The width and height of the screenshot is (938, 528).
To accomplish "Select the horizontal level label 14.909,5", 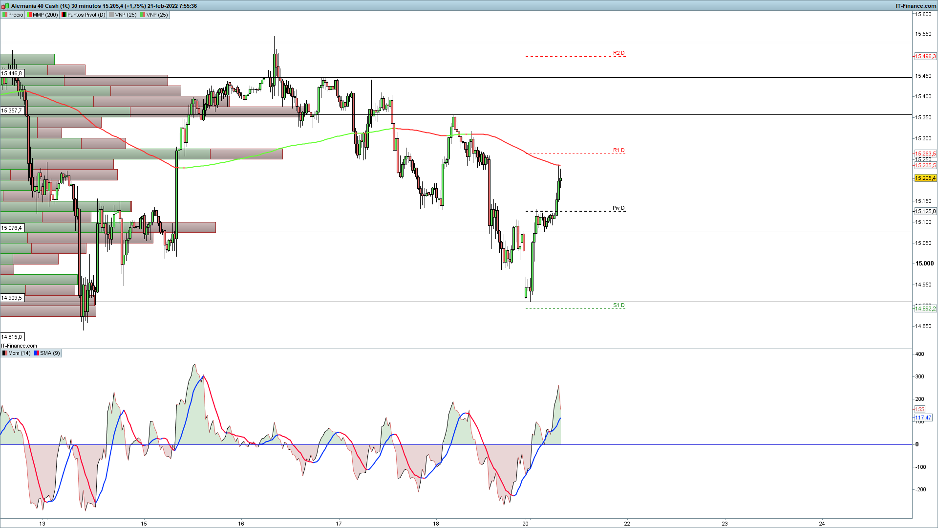I will tap(12, 298).
